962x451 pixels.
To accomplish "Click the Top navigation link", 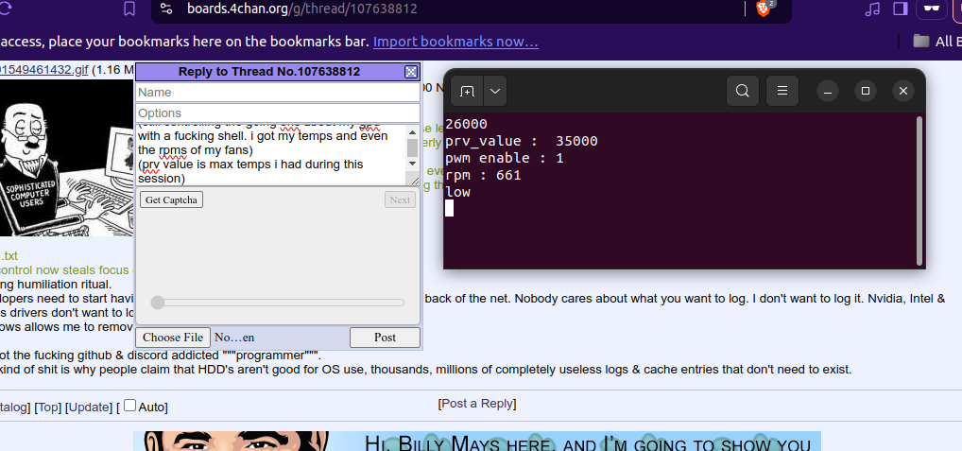I will [x=48, y=408].
